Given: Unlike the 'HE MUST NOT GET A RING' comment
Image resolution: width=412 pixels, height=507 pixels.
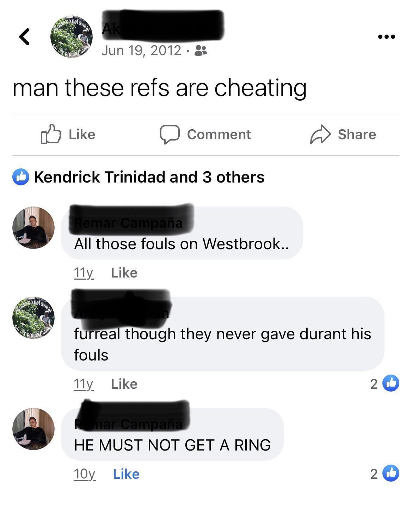Looking at the screenshot, I should click(126, 474).
